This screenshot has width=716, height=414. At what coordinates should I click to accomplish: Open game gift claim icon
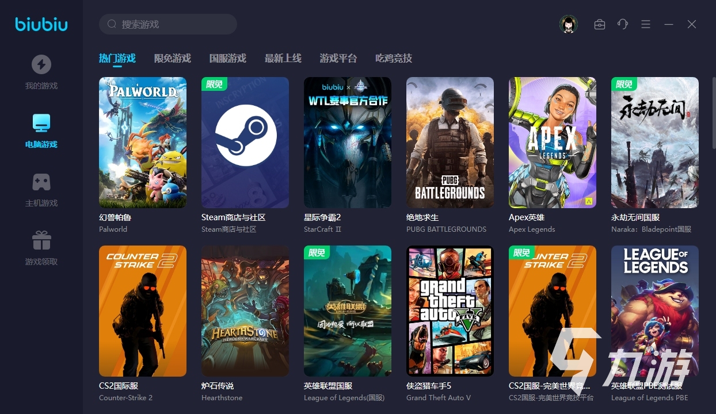pos(41,240)
